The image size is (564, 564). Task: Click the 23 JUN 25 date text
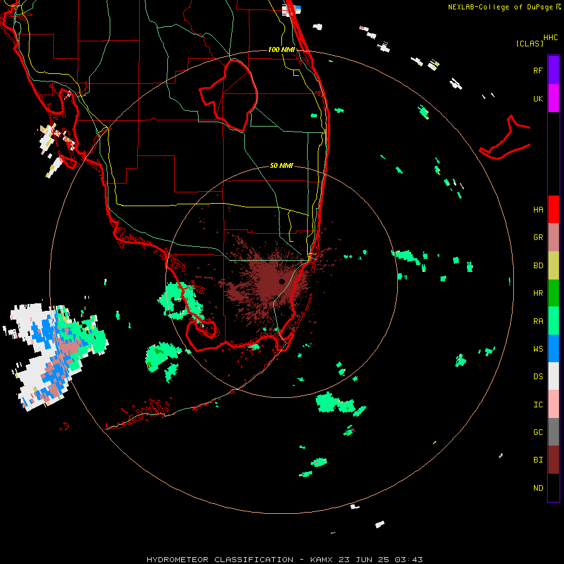364,560
